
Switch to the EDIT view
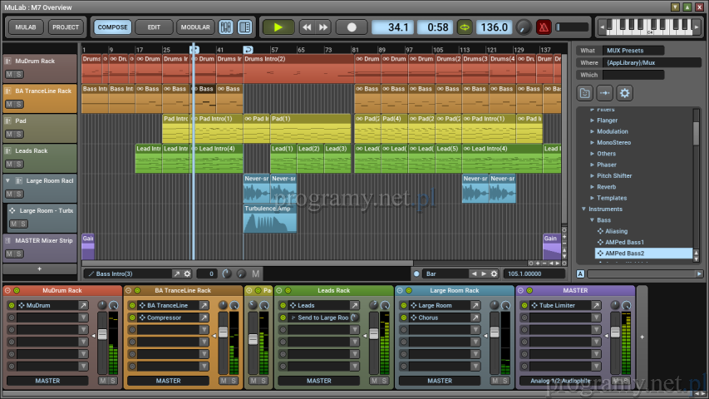(149, 27)
